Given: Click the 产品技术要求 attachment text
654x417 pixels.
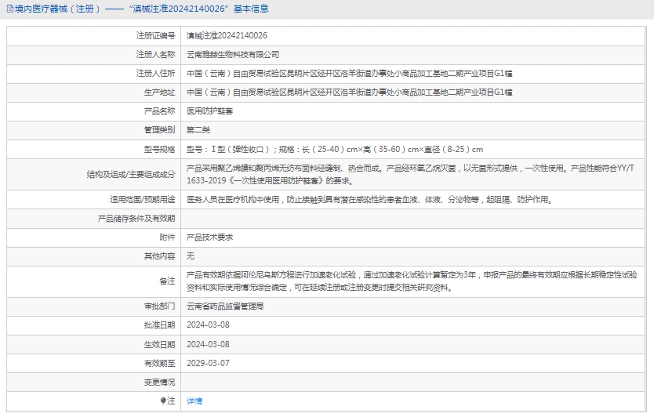Looking at the screenshot, I should pyautogui.click(x=209, y=237).
